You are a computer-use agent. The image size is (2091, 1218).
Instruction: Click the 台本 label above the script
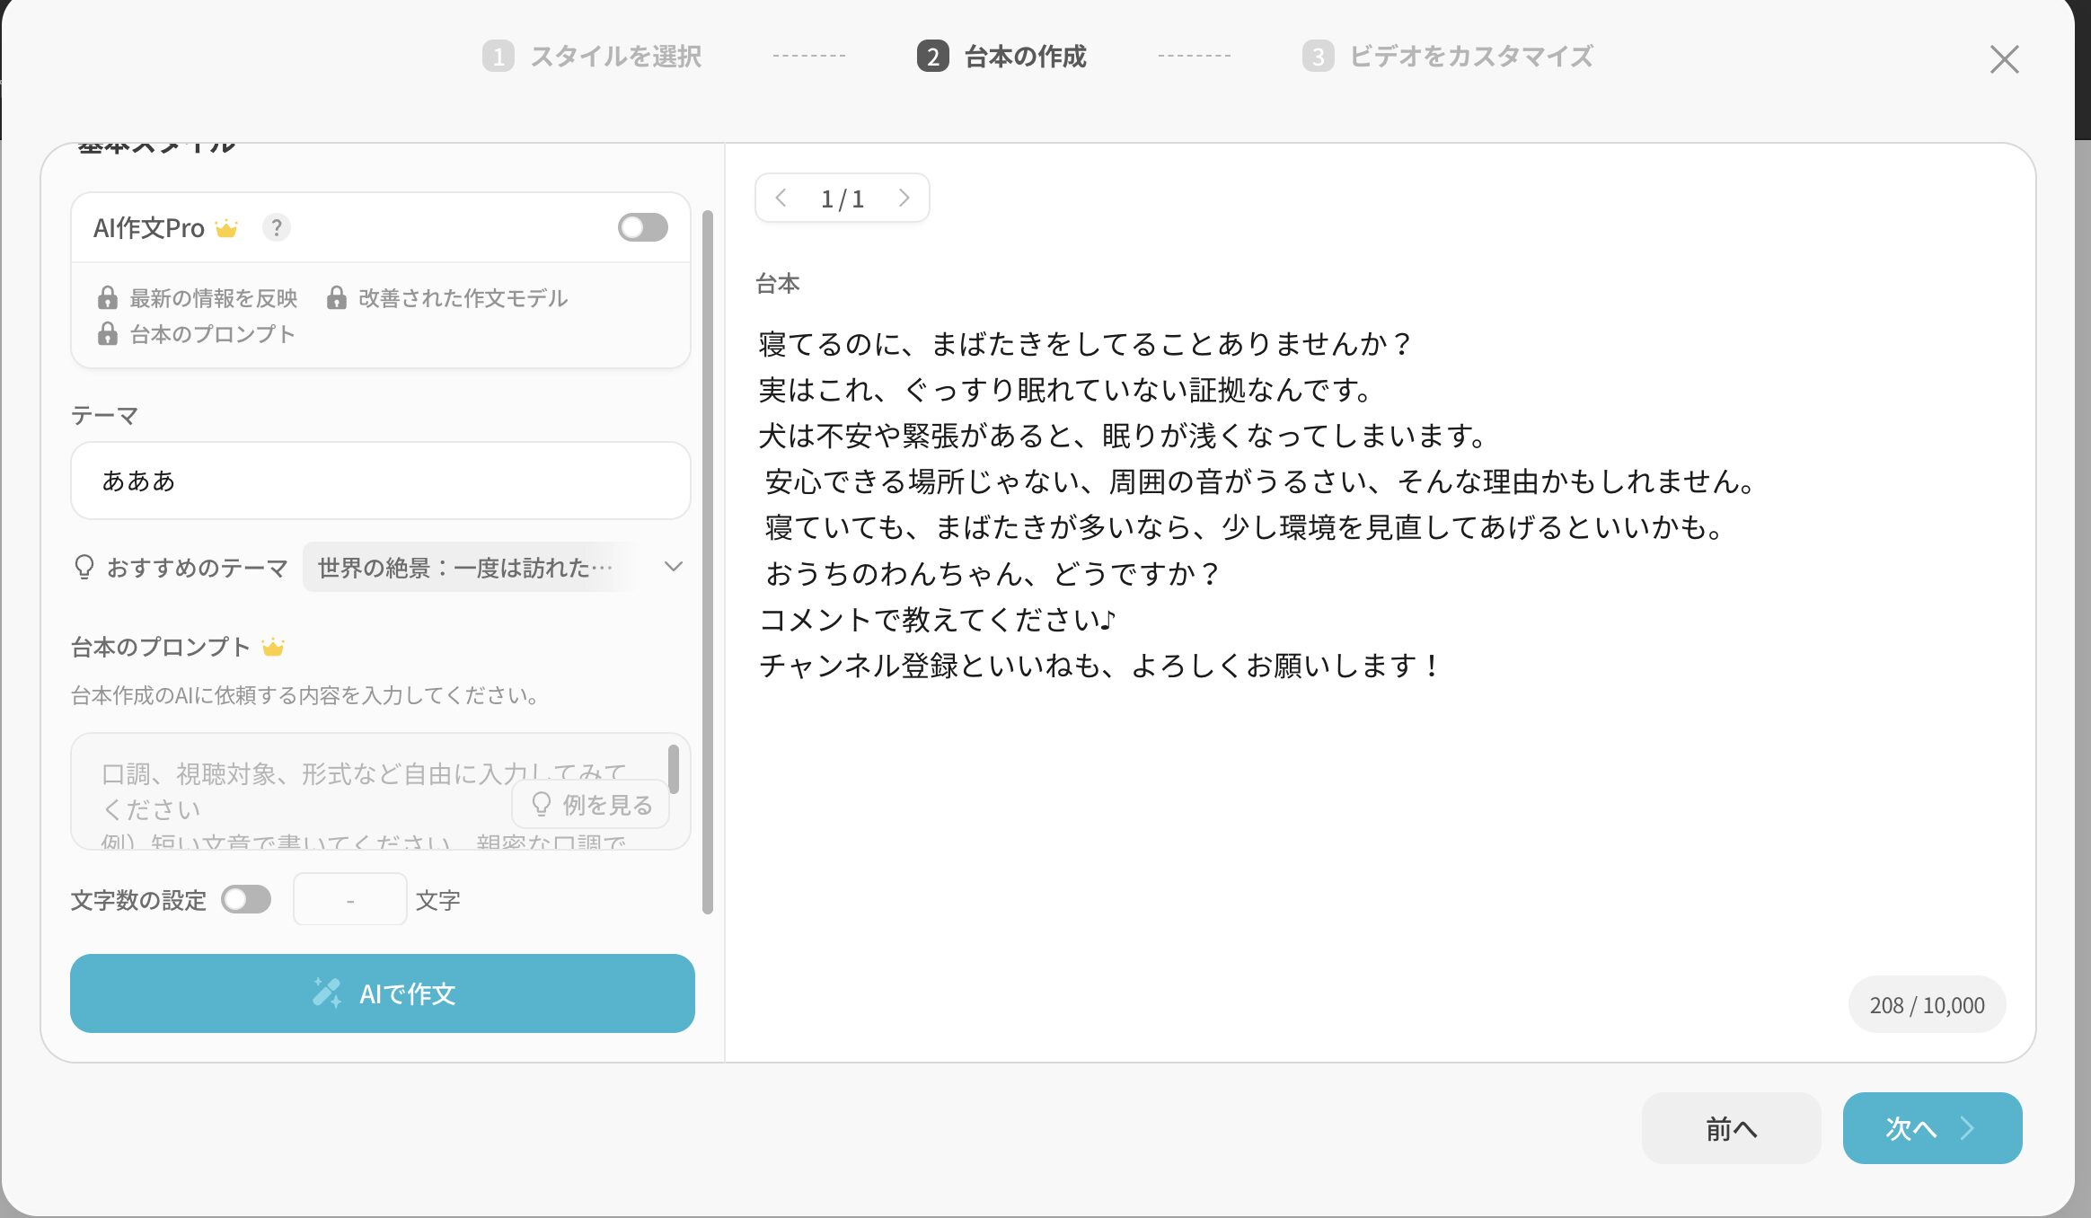click(778, 284)
